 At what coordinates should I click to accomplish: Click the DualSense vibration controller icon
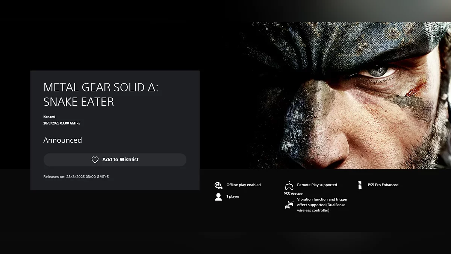tap(289, 205)
